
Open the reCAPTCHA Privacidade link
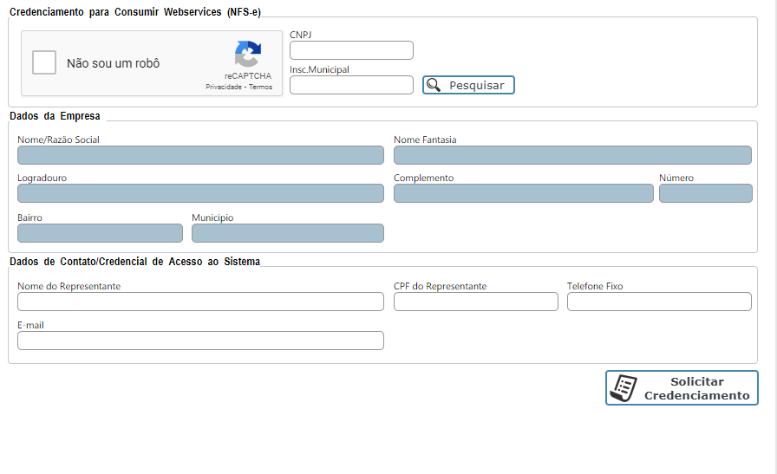(x=224, y=87)
